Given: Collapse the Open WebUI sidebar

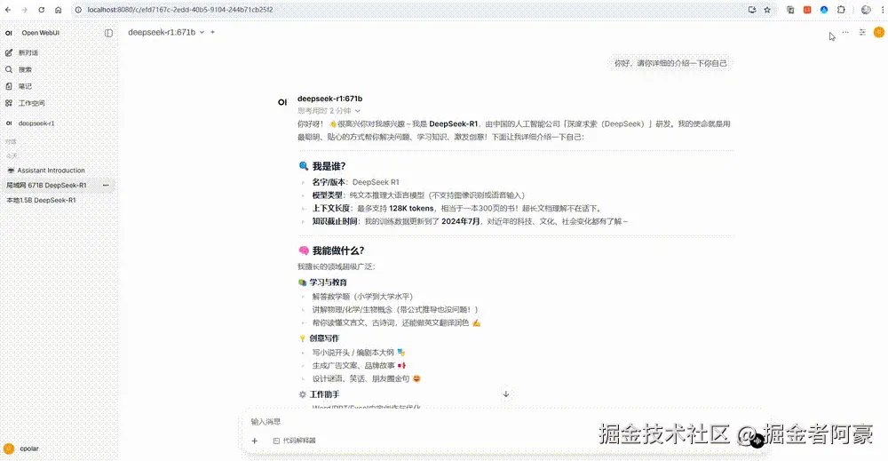Looking at the screenshot, I should pyautogui.click(x=108, y=33).
